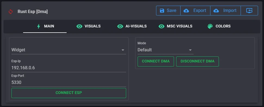Viewport: 264px width, 107px height.
Task: Click the red refresh sync icon
Action: click(x=11, y=12)
